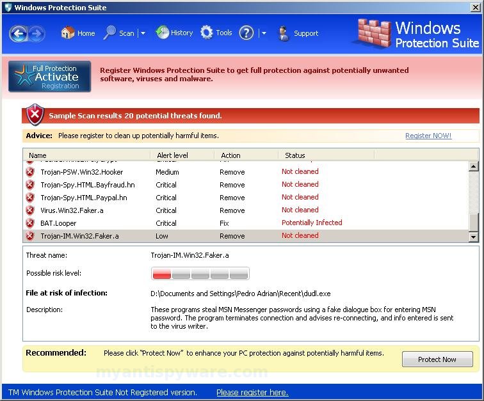Click the title bar shield icon
The height and width of the screenshot is (401, 484).
click(8, 8)
